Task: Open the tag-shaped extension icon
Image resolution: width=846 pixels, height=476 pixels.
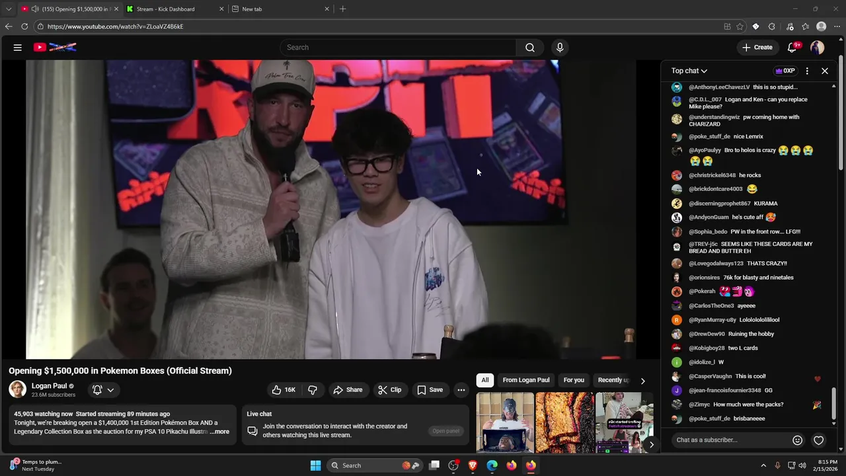Action: tap(755, 26)
